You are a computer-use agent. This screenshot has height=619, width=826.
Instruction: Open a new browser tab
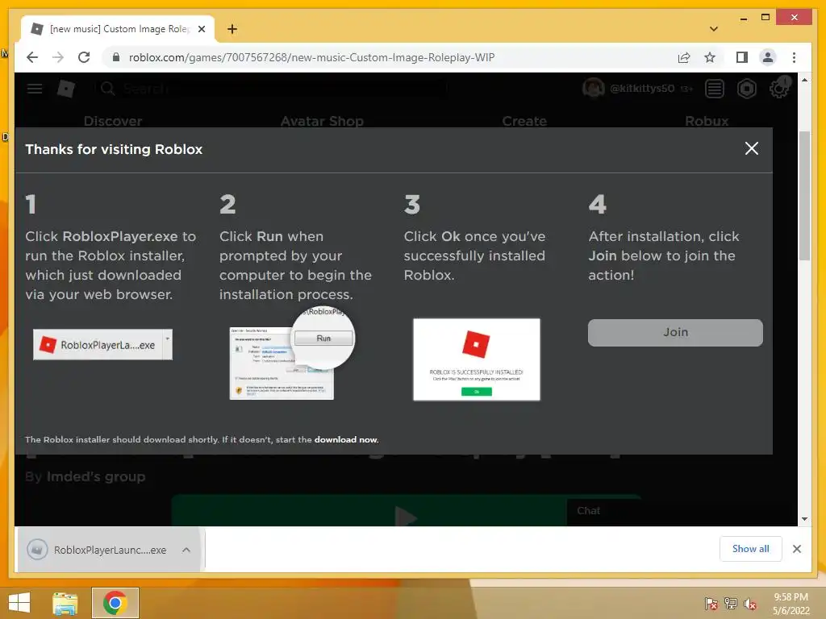pos(232,29)
